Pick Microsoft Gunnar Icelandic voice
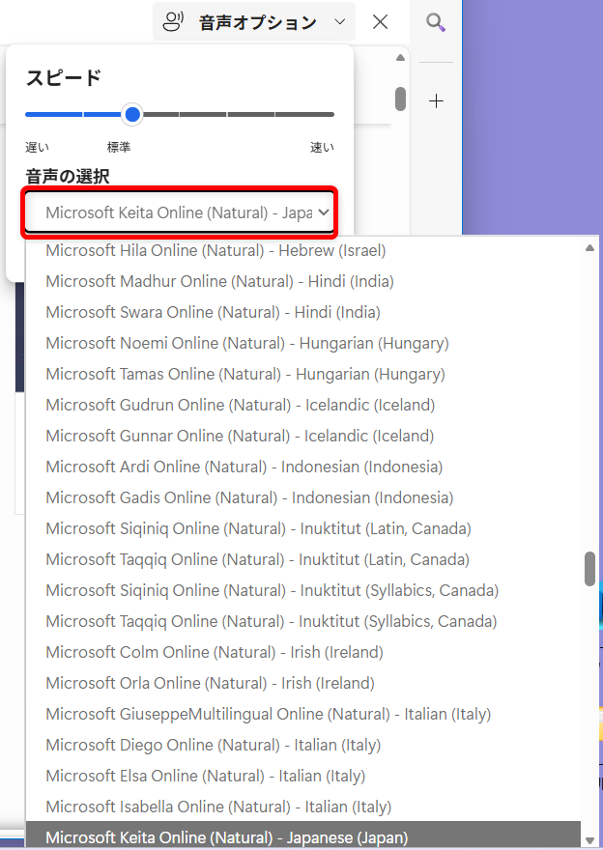603x850 pixels. pos(302,436)
